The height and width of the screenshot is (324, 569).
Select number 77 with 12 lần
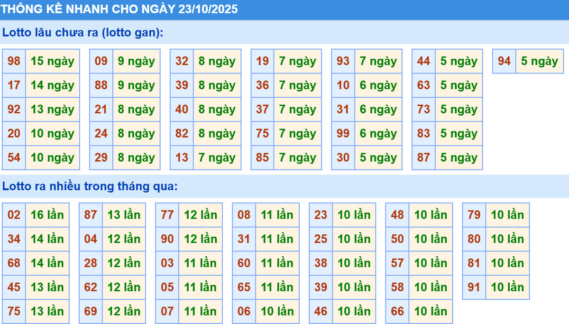(x=167, y=215)
